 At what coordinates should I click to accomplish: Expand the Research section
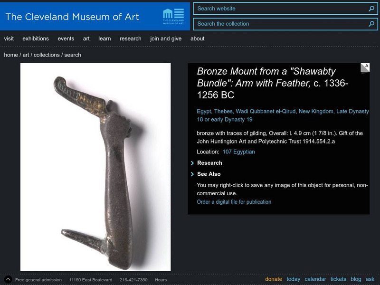pyautogui.click(x=209, y=163)
